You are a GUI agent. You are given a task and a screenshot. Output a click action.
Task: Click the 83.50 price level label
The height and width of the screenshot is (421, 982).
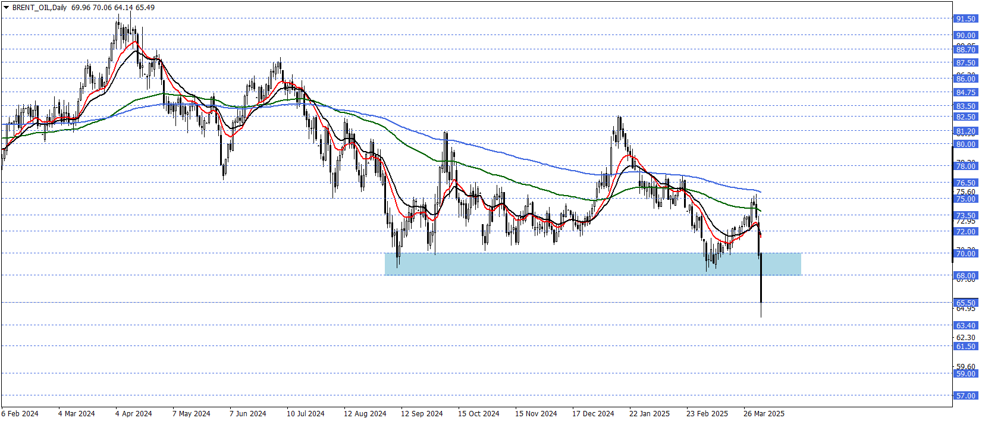pyautogui.click(x=966, y=106)
